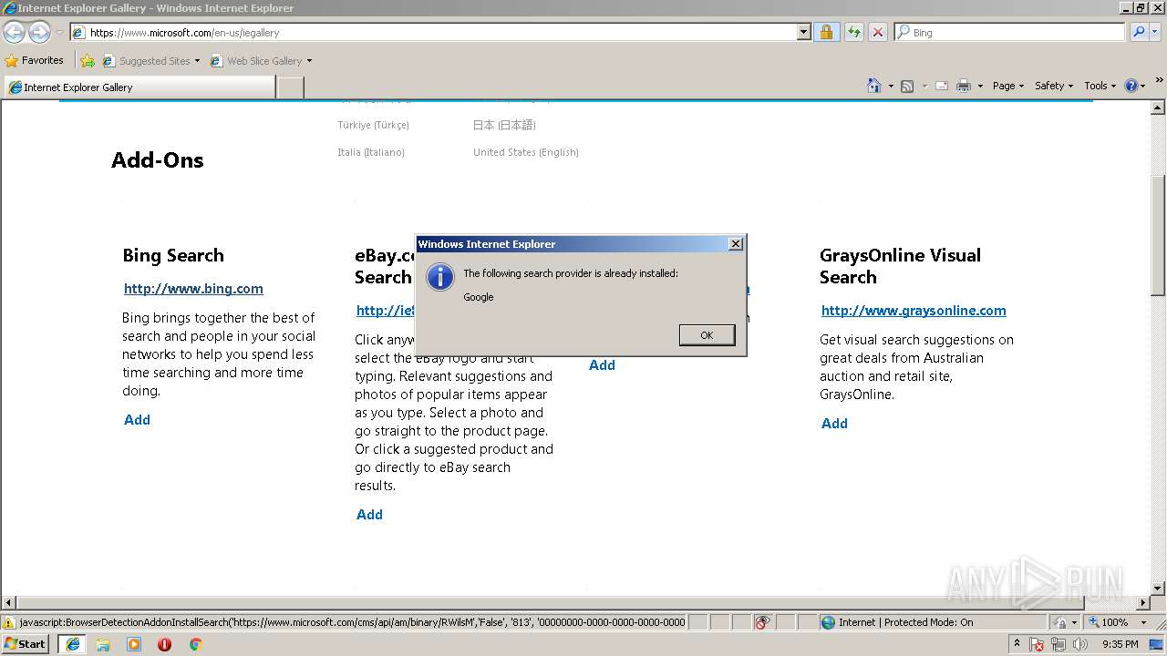This screenshot has height=656, width=1167.
Task: Click the Refresh page icon
Action: click(x=853, y=32)
